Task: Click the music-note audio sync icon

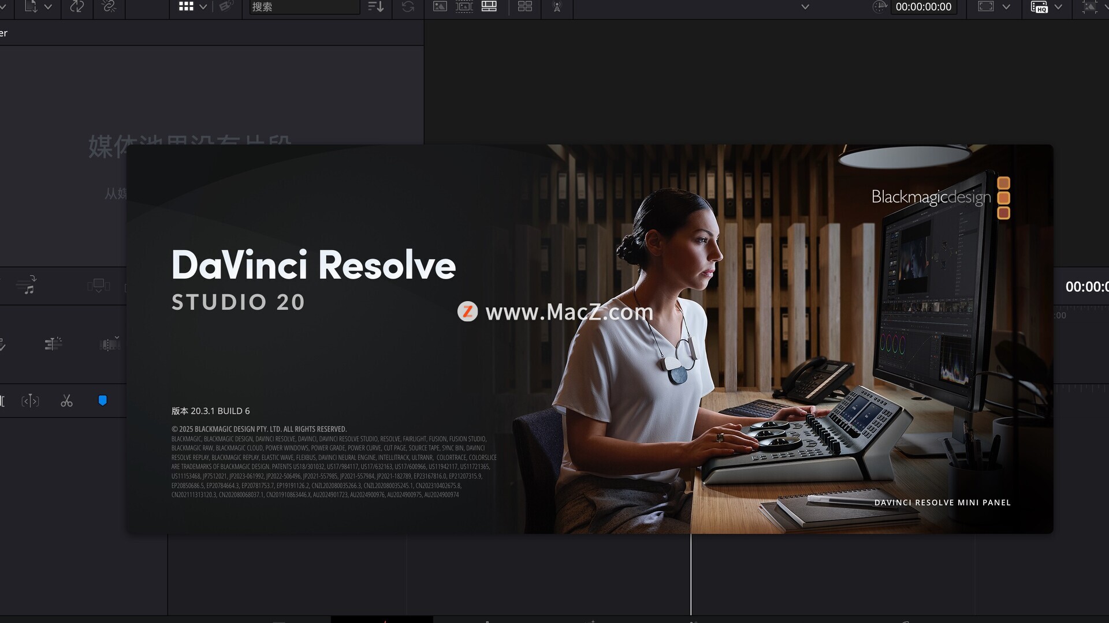Action: click(x=27, y=286)
